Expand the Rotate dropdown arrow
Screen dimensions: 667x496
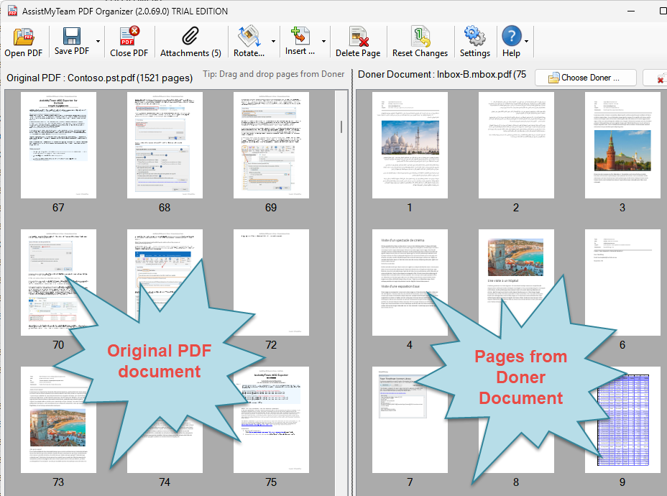273,42
